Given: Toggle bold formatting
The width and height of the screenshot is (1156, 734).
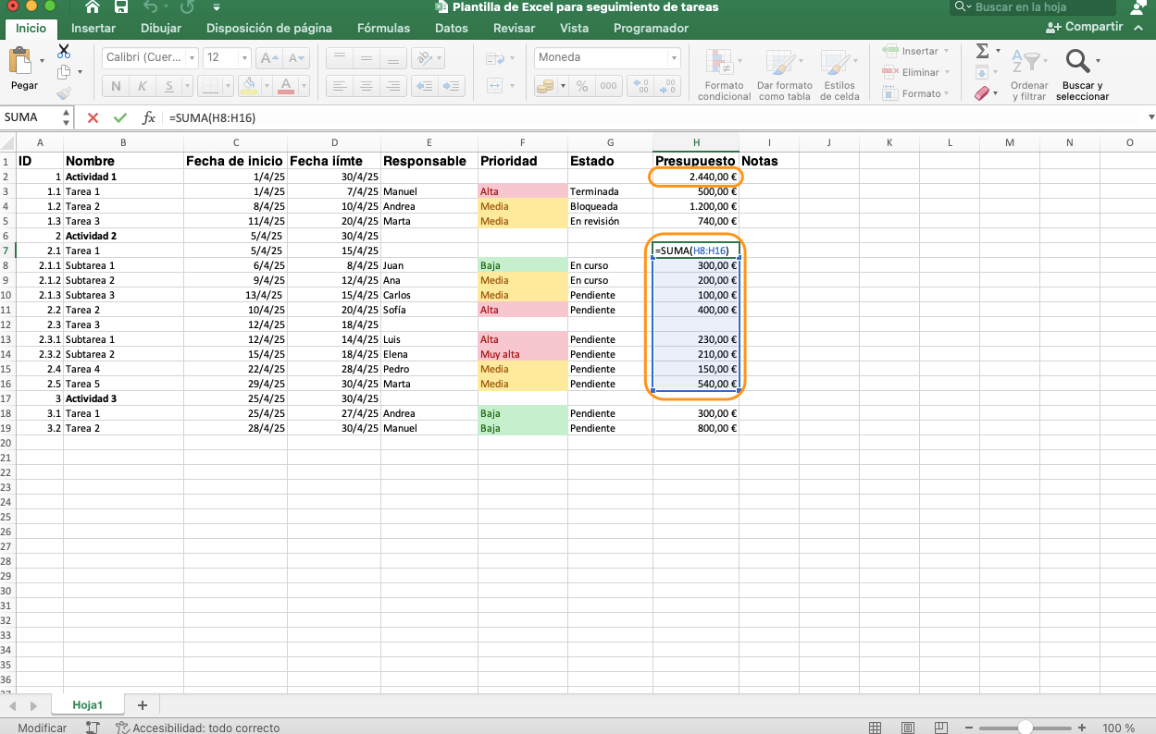Looking at the screenshot, I should 115,85.
